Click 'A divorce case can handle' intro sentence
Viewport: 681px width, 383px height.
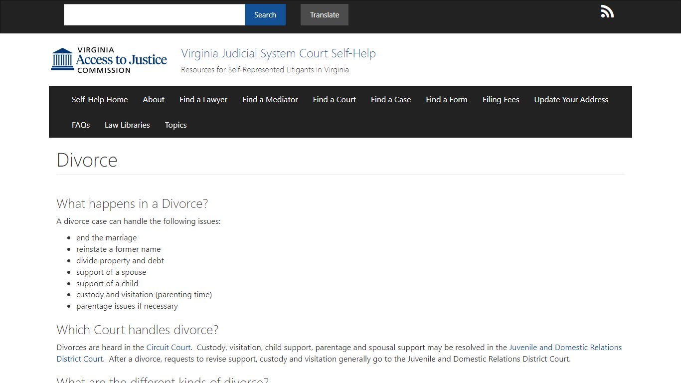coord(139,221)
